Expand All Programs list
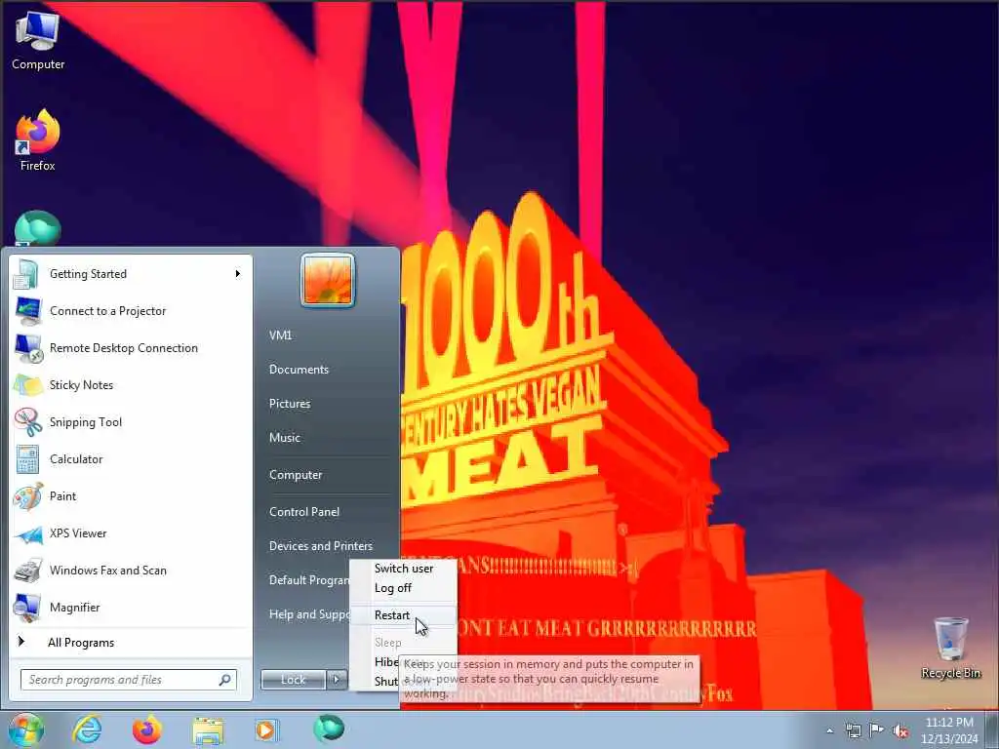 [132, 643]
